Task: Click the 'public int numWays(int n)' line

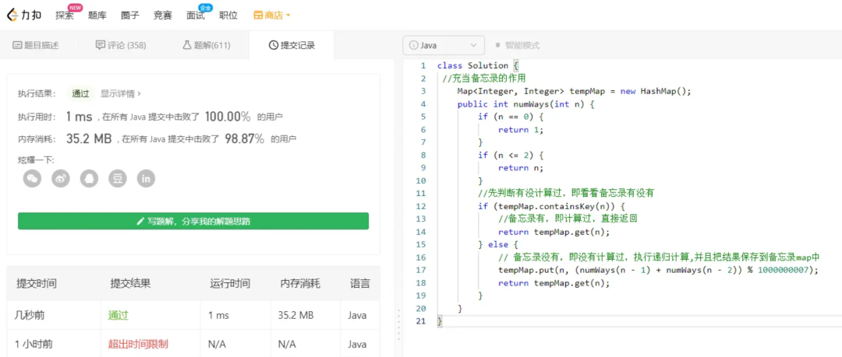Action: [525, 104]
